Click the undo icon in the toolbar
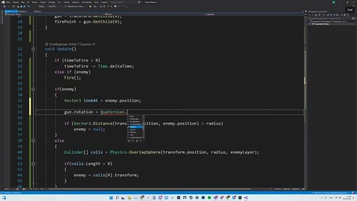The height and width of the screenshot is (201, 357). pos(28,7)
